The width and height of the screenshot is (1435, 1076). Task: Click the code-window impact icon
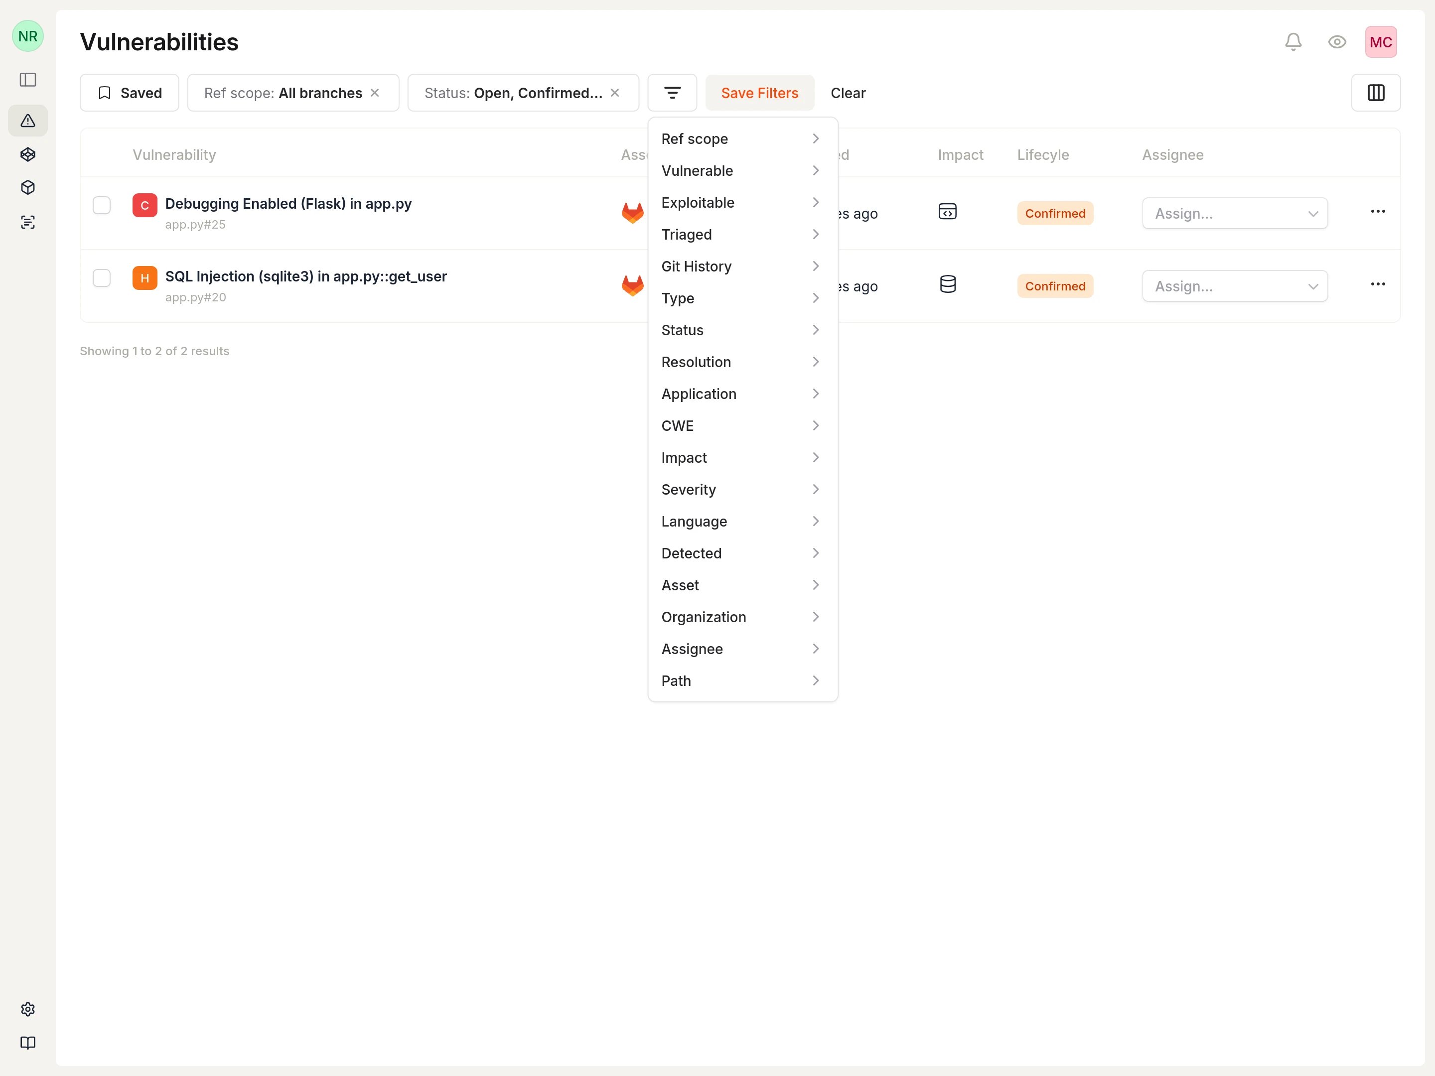(x=948, y=211)
